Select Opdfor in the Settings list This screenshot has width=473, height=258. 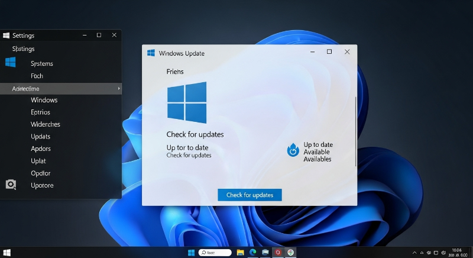click(x=40, y=173)
